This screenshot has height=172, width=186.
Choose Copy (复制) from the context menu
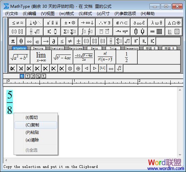click(x=36, y=125)
